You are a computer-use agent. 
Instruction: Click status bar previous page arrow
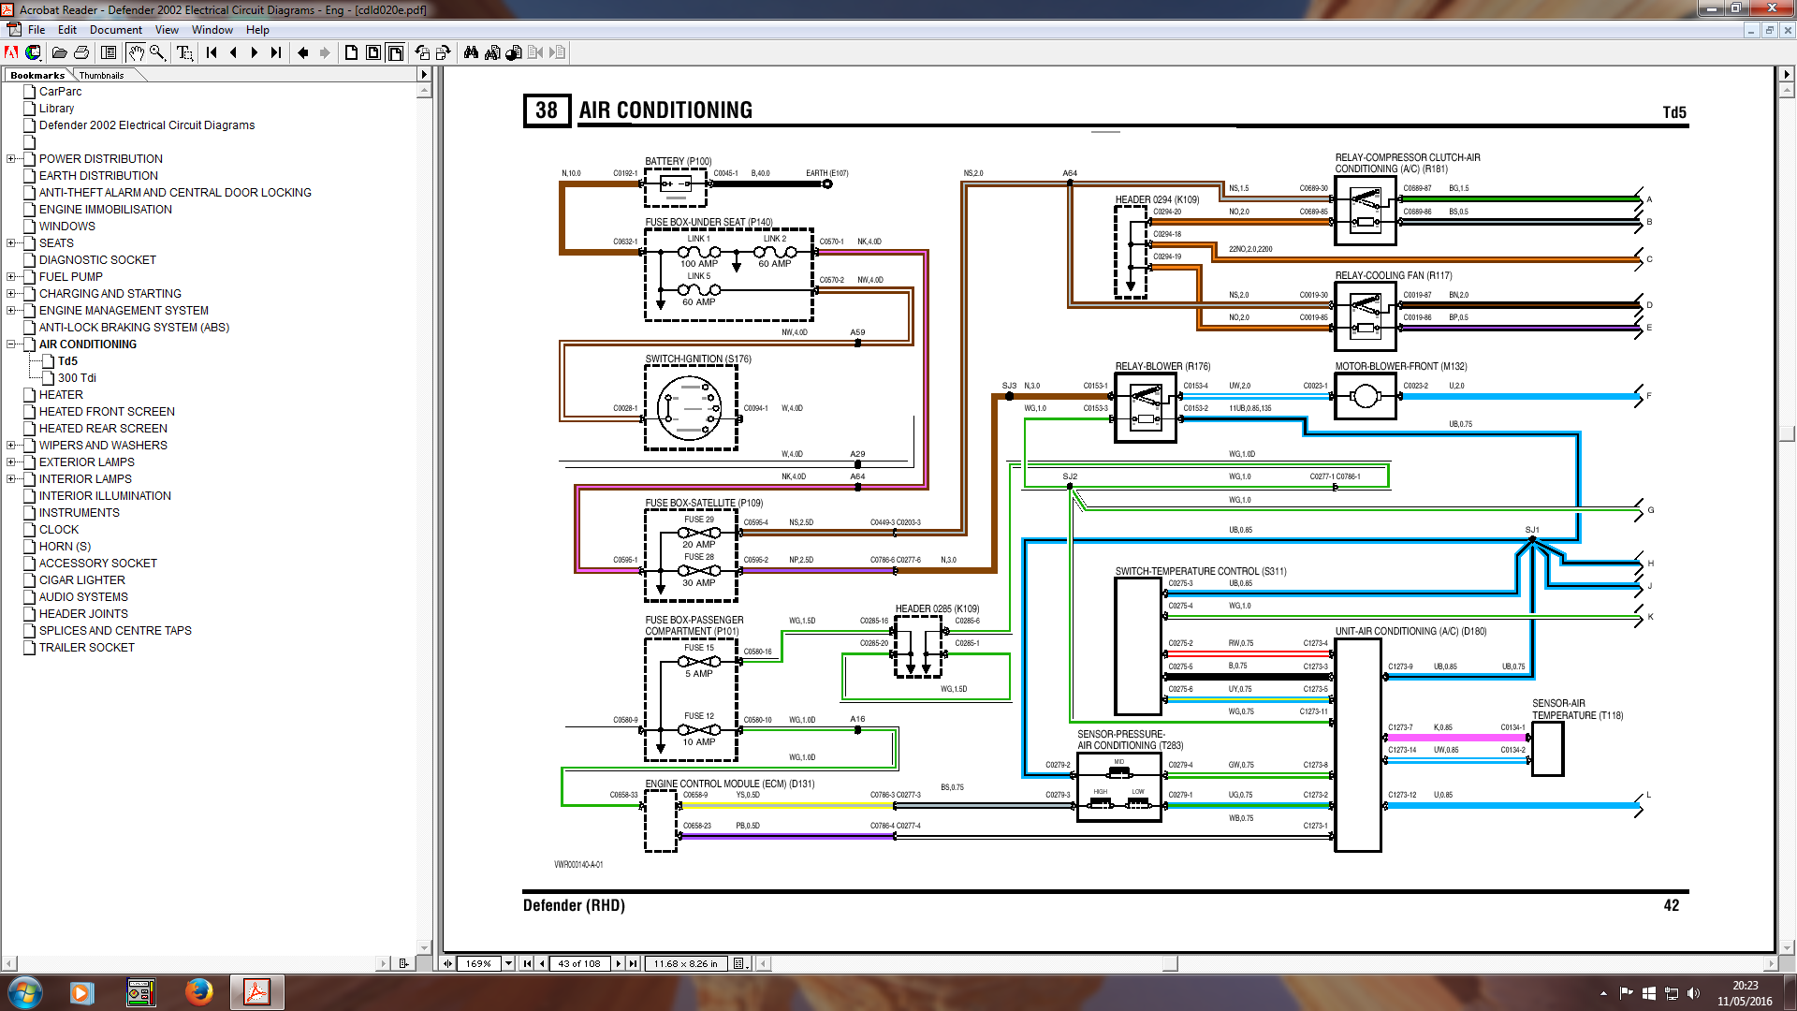click(542, 963)
